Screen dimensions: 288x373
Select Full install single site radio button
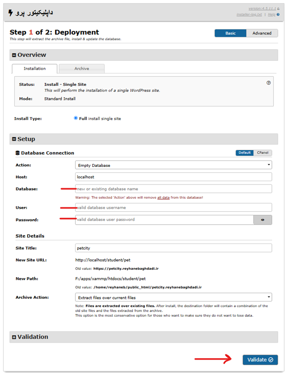76,118
